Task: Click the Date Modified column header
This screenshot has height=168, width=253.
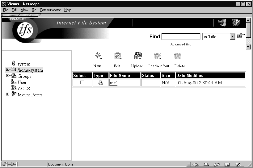Action: point(210,75)
